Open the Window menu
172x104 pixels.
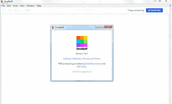point(30,6)
